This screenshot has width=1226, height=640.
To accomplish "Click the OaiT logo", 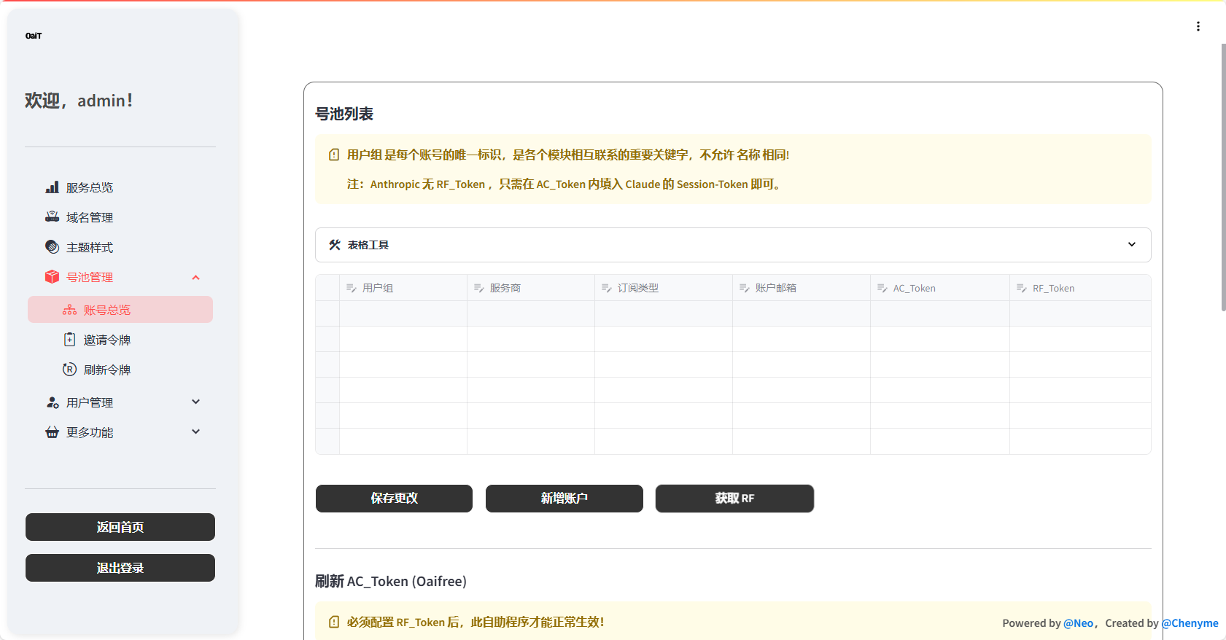I will click(34, 36).
